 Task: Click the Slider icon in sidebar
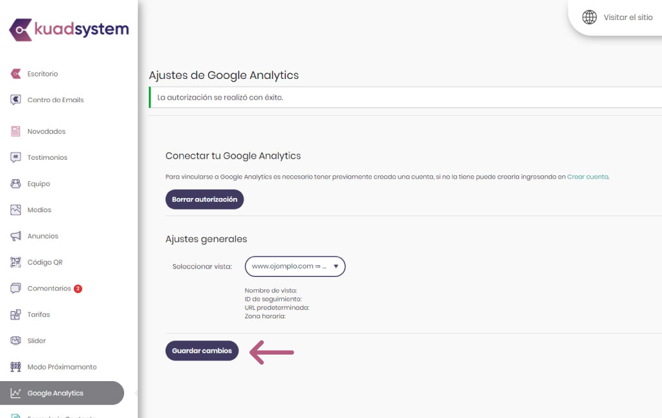pyautogui.click(x=16, y=340)
